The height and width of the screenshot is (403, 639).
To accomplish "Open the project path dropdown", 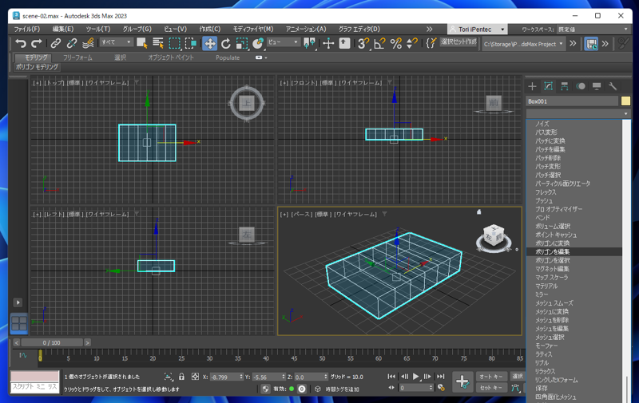I will coord(523,44).
